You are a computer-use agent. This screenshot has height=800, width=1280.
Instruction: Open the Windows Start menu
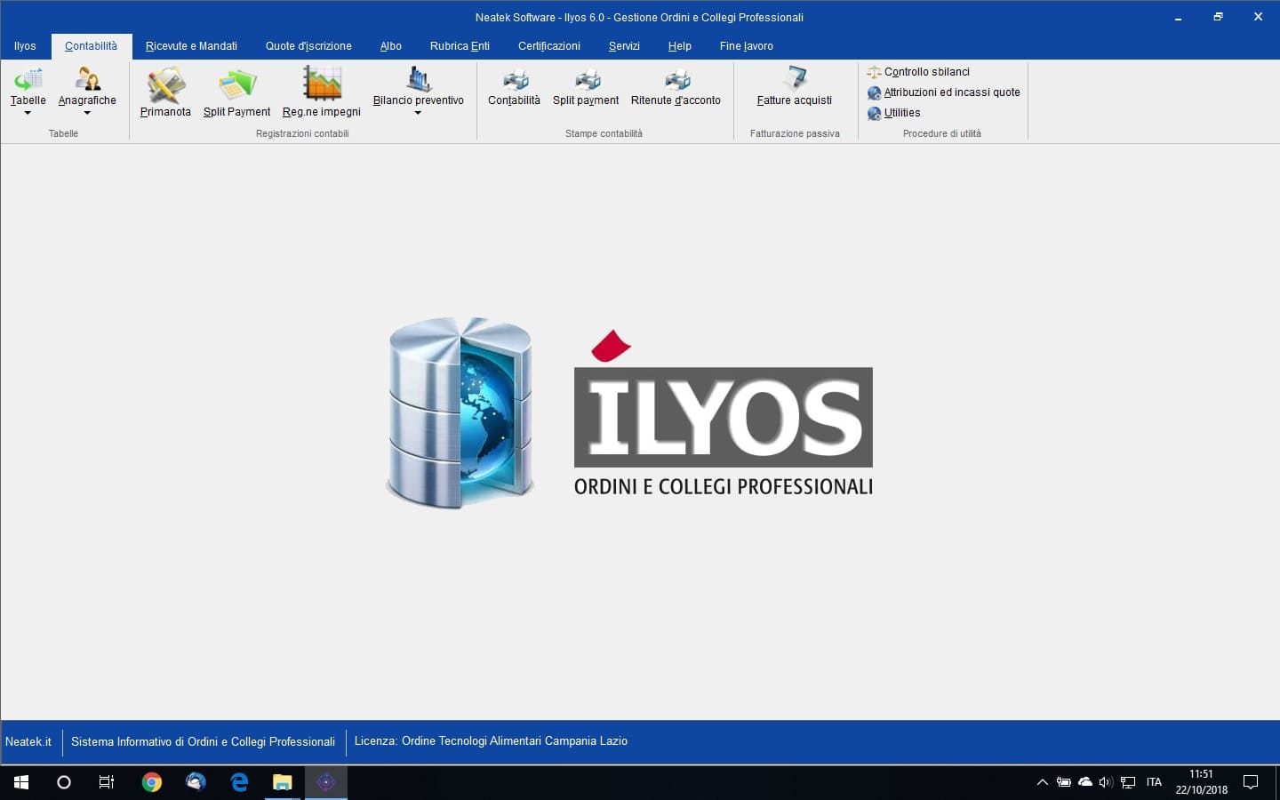pos(21,782)
